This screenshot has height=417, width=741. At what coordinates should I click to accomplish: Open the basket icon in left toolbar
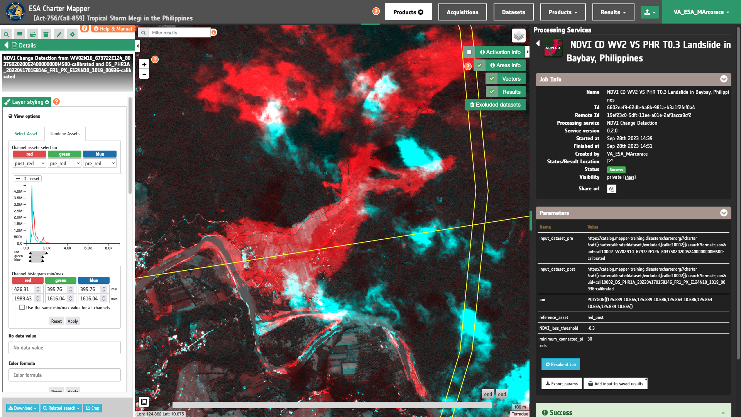point(33,34)
